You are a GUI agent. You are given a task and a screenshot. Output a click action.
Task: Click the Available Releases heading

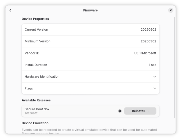[x=36, y=100]
